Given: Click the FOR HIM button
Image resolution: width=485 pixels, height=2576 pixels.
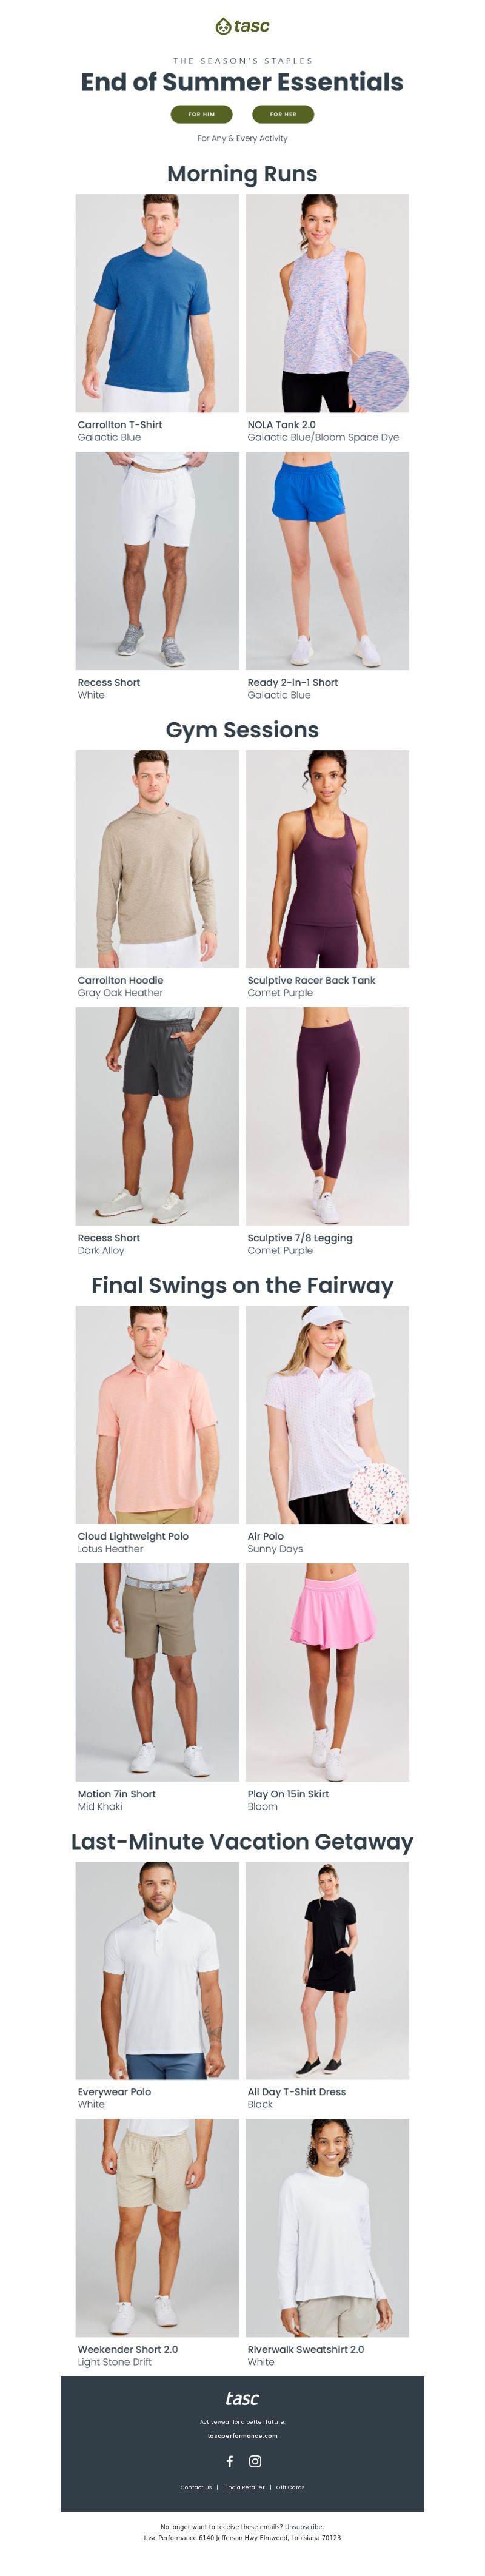Looking at the screenshot, I should (x=201, y=114).
